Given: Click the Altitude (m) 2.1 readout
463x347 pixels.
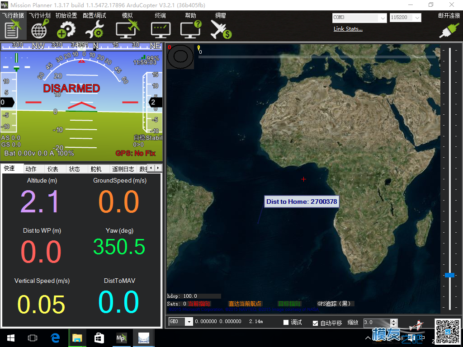Looking at the screenshot, I should (x=41, y=202).
